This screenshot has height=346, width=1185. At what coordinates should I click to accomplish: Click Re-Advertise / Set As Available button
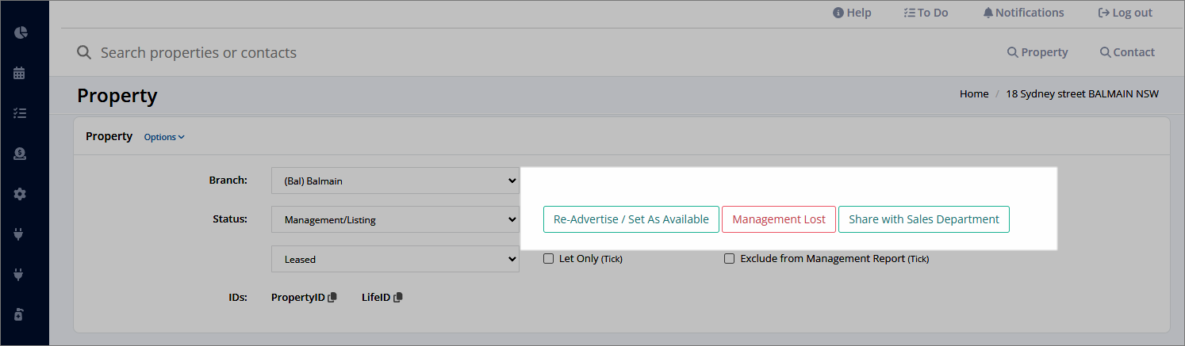point(631,219)
